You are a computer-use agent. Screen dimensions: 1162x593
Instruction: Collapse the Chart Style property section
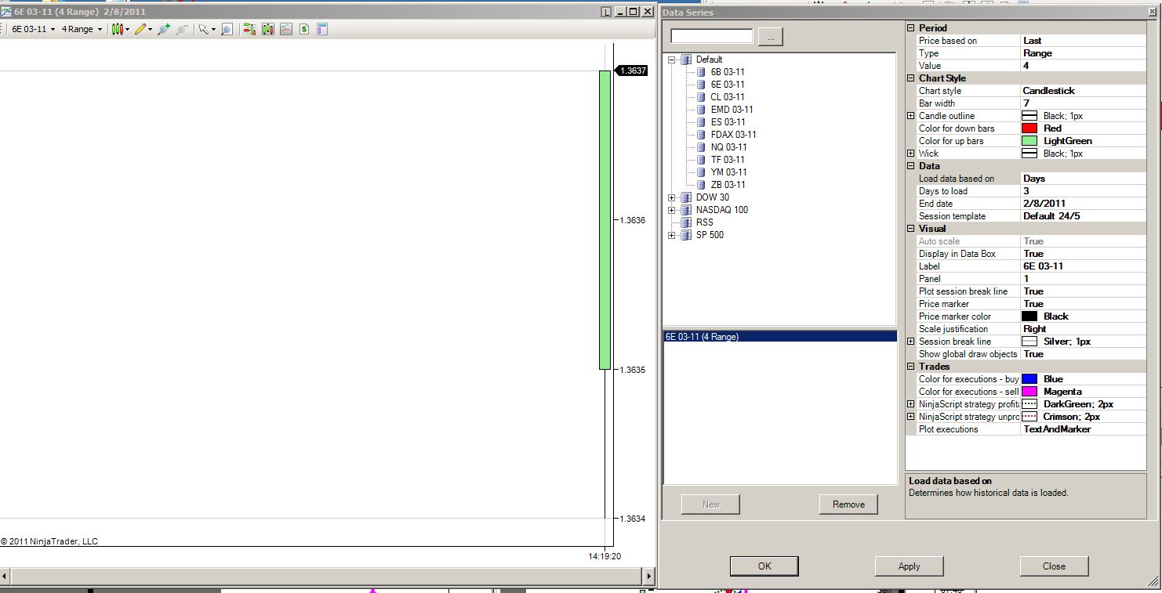click(x=911, y=78)
